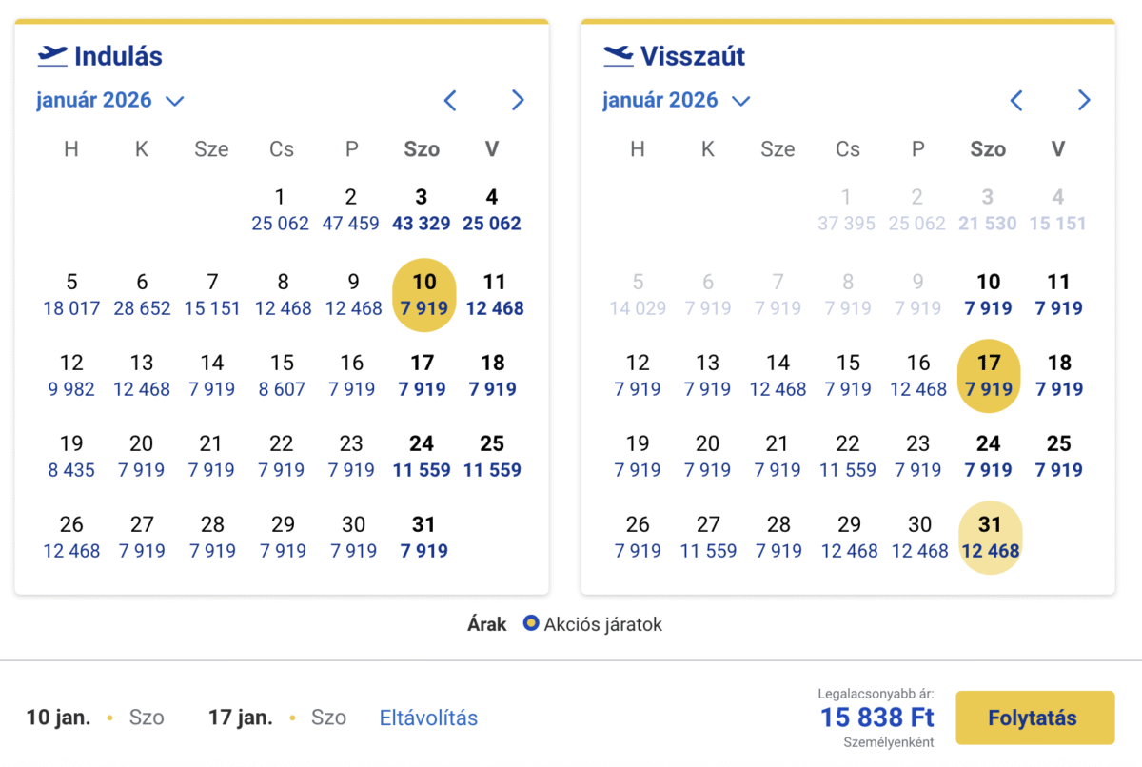
Task: Select departure date 19 priced 8 435
Action: pos(71,456)
